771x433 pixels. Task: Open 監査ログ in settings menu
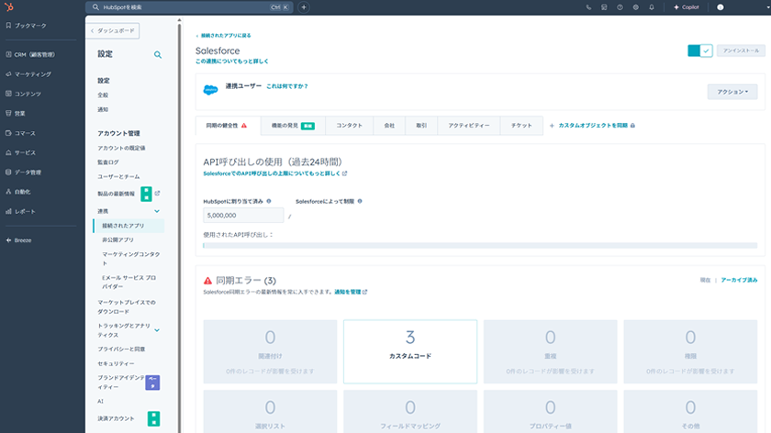(x=108, y=162)
